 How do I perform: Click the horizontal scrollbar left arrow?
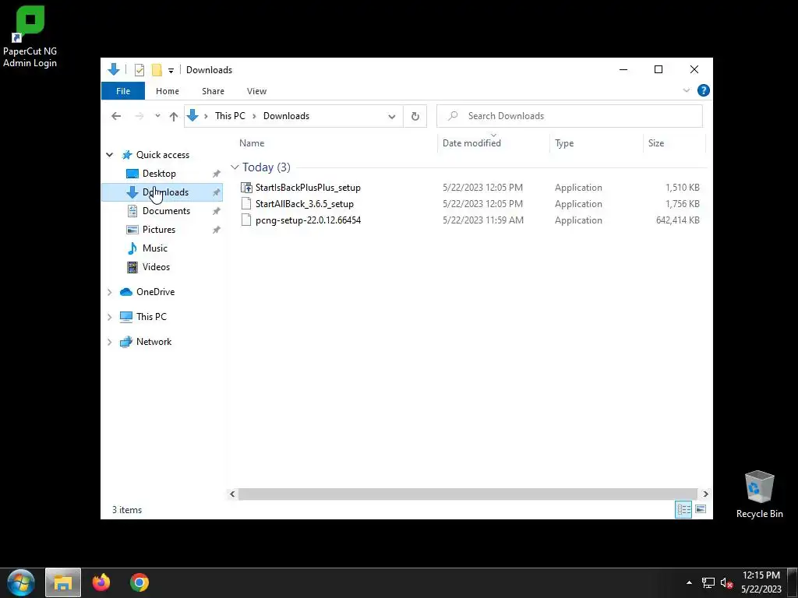(232, 494)
